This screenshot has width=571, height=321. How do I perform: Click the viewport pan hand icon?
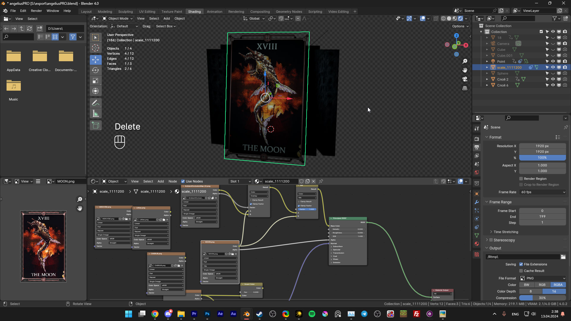pyautogui.click(x=465, y=70)
